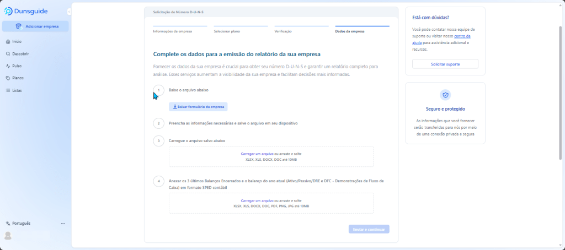Click the user avatar icon
Viewport: 565px width, 250px height.
(x=8, y=236)
